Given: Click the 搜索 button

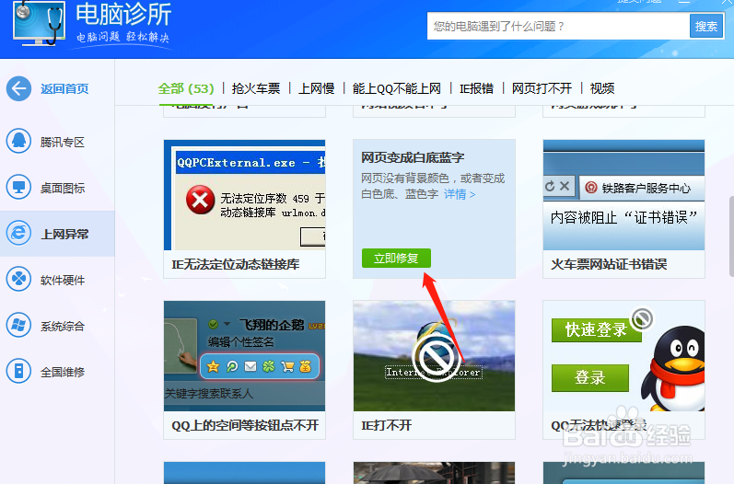Looking at the screenshot, I should (706, 26).
